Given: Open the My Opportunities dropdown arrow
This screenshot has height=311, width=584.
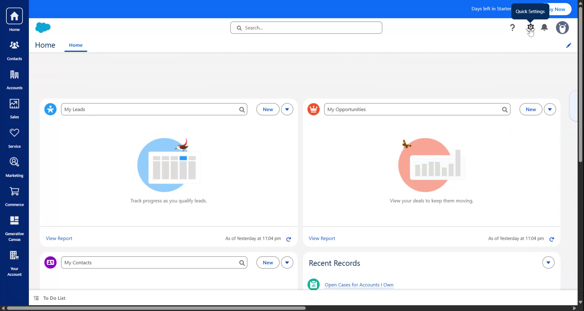Looking at the screenshot, I should [550, 109].
